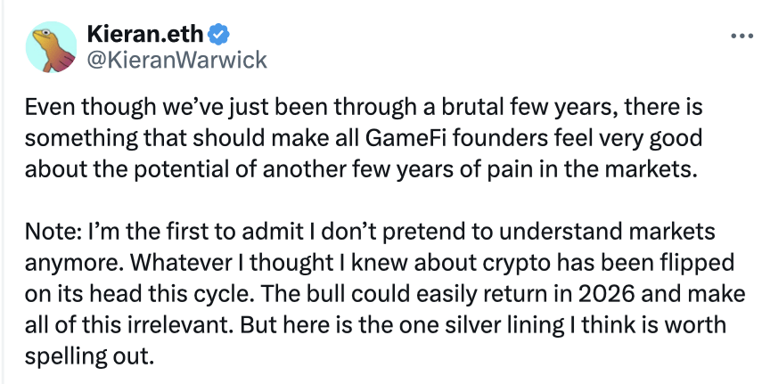770x384 pixels.
Task: Click "Even though" at the tweet's start
Action: click(74, 110)
